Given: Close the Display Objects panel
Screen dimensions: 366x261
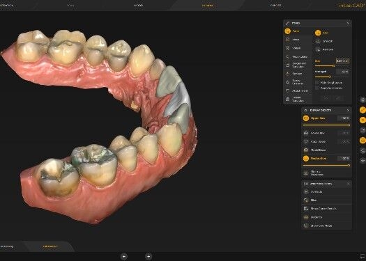Looking at the screenshot, I should [348, 110].
